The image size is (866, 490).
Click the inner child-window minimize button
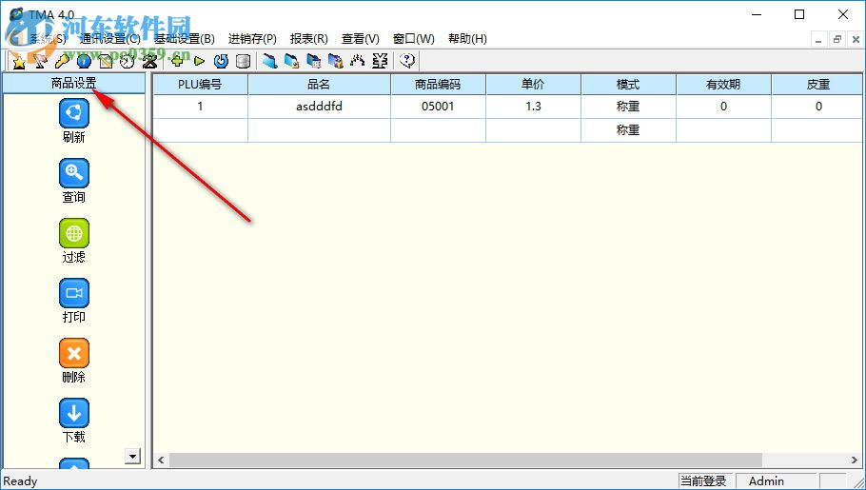point(819,39)
